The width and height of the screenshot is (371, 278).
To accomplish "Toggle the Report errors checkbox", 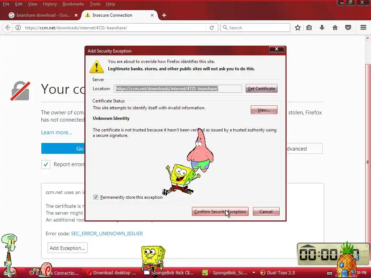I will click(46, 164).
